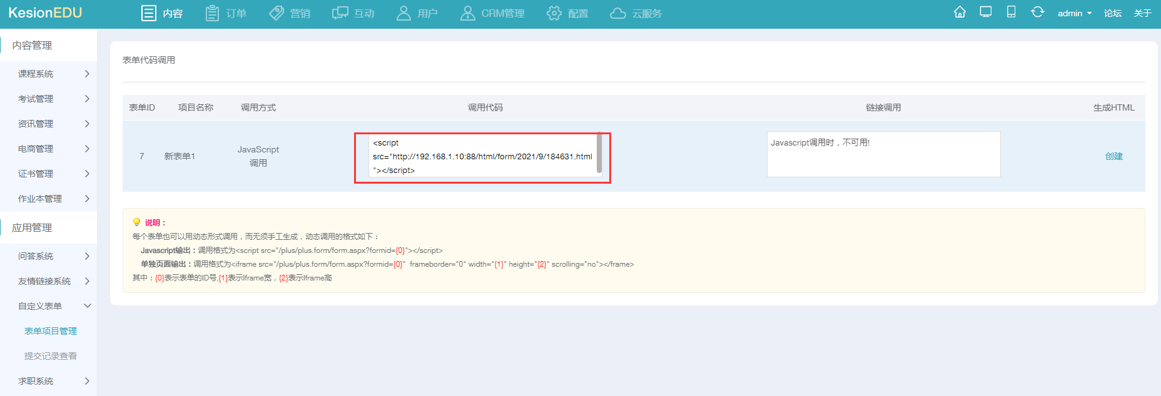Open 提交记录查看 in the sidebar
Screen dimensions: 1161x396
coord(51,356)
